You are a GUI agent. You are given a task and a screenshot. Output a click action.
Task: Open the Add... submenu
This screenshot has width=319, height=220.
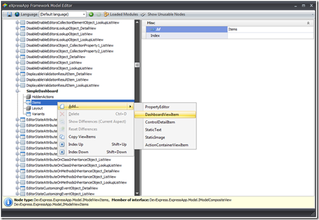pos(96,106)
